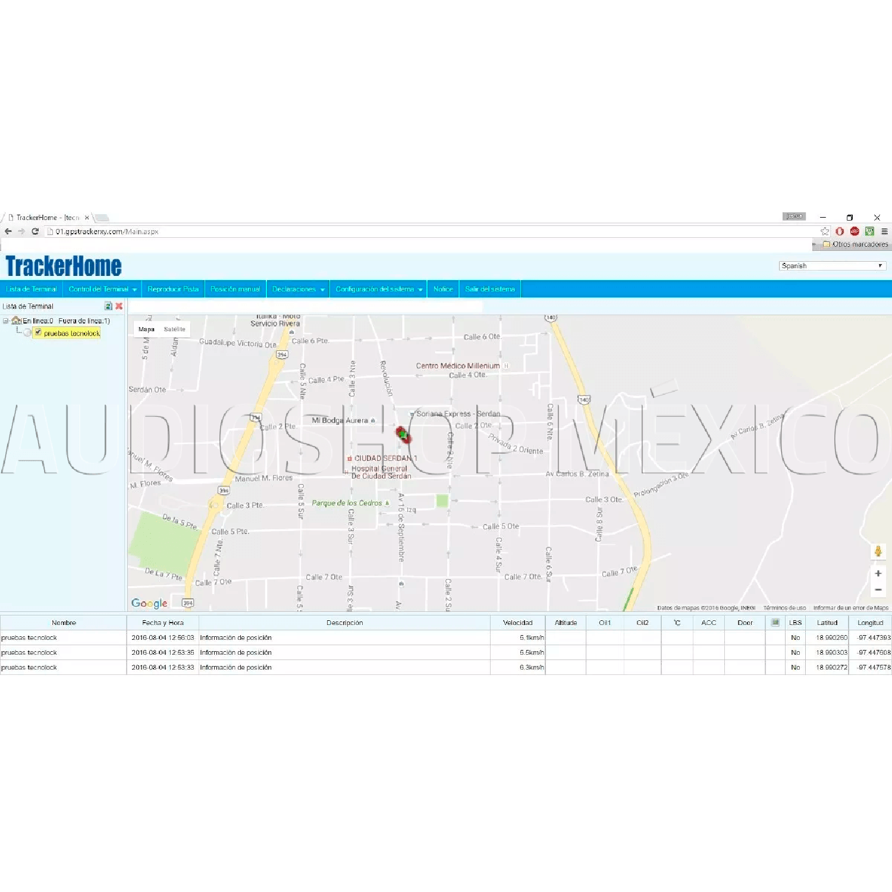The width and height of the screenshot is (892, 892).
Task: Click the ACC column header
Action: pyautogui.click(x=708, y=623)
